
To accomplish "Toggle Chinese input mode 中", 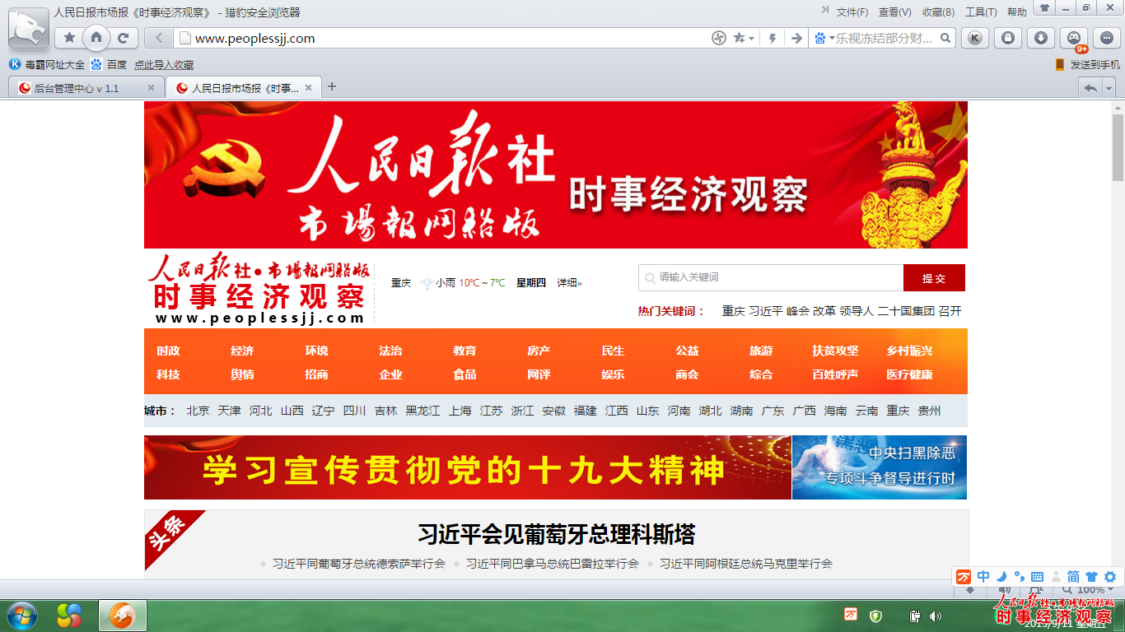I will click(x=983, y=577).
